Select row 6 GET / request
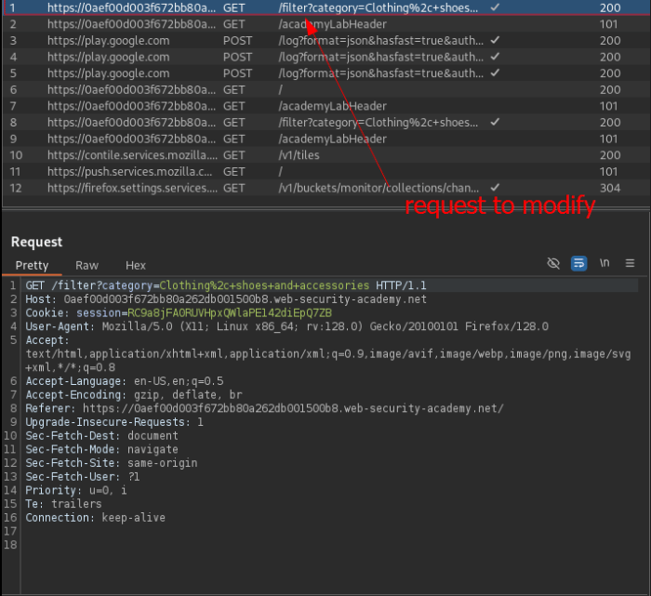 click(325, 89)
